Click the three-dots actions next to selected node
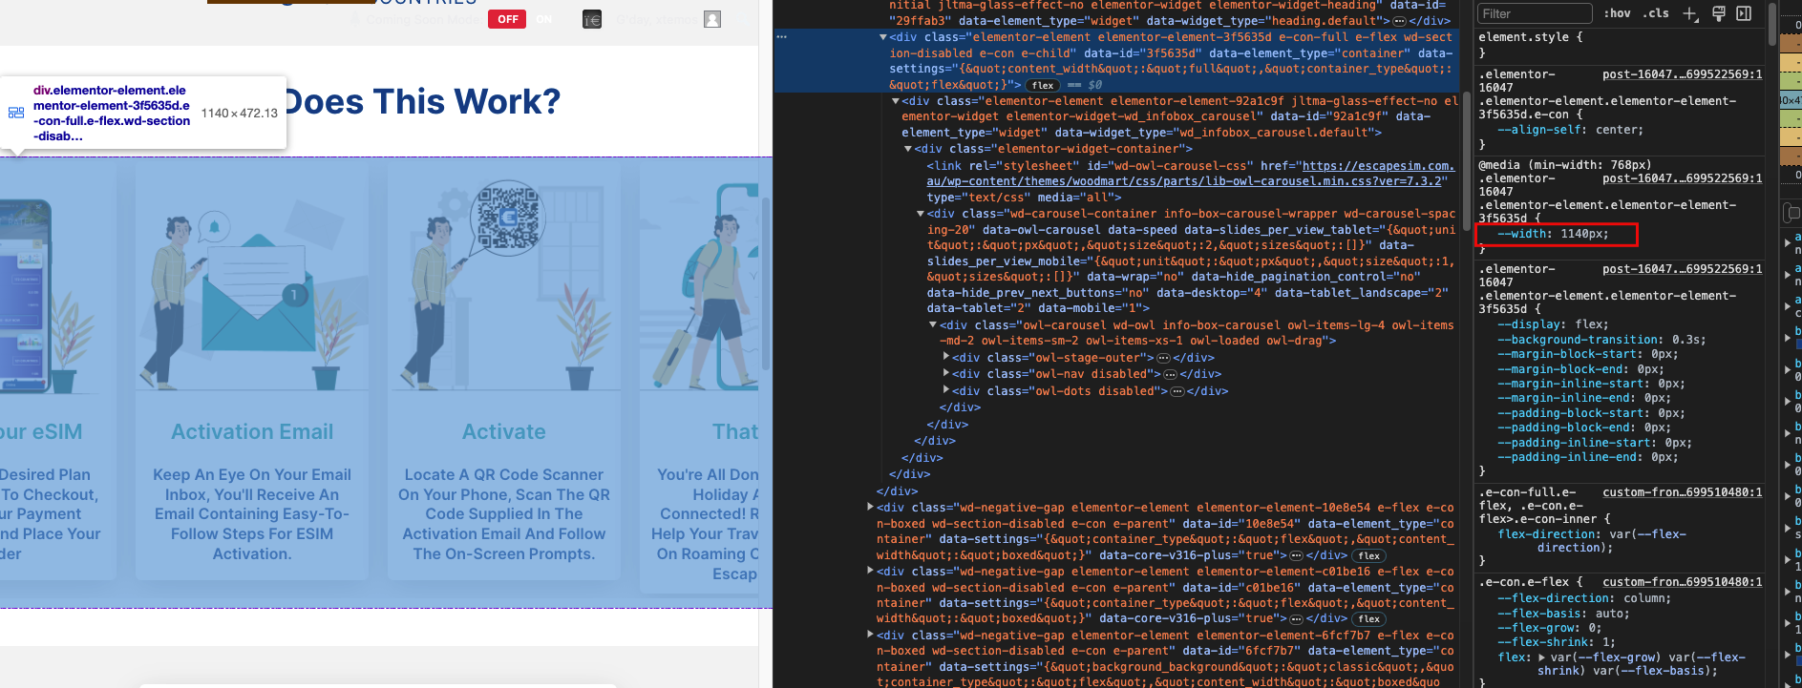Viewport: 1802px width, 688px height. coord(781,37)
